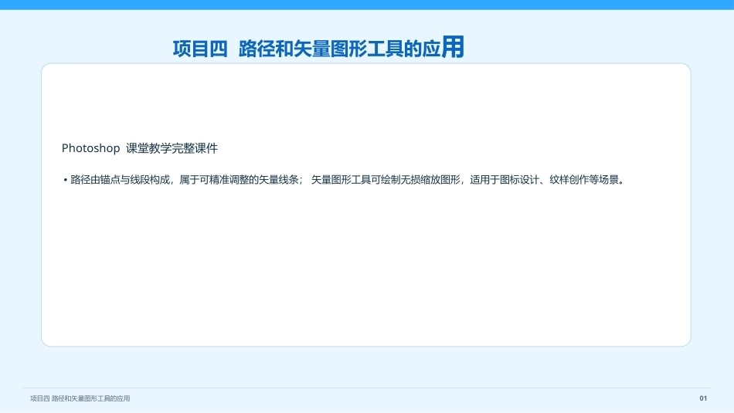Click the page number 01 in footer
The image size is (734, 413).
pos(703,398)
